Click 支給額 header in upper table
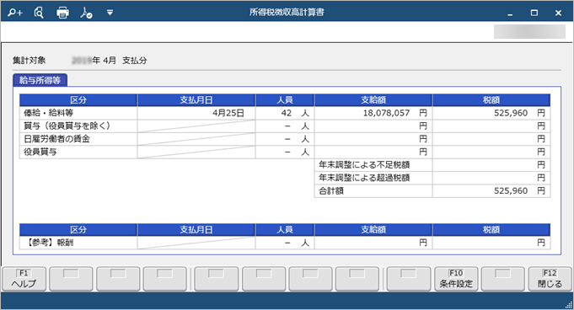 coord(373,100)
